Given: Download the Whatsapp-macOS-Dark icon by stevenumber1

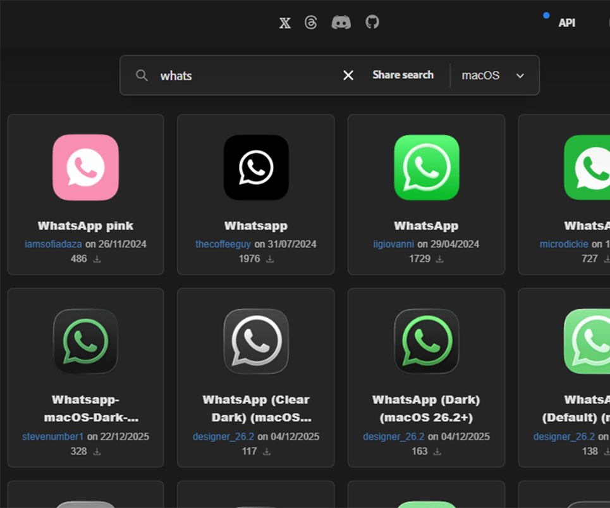Looking at the screenshot, I should (x=95, y=452).
